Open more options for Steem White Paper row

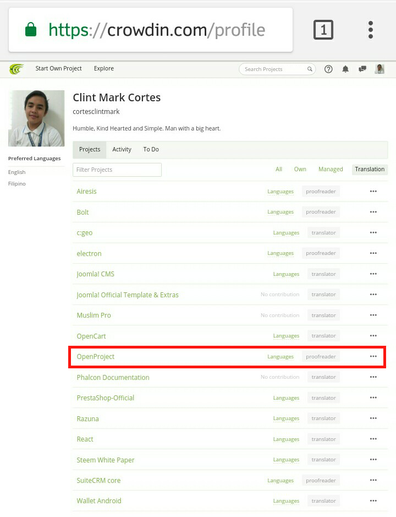coord(373,460)
